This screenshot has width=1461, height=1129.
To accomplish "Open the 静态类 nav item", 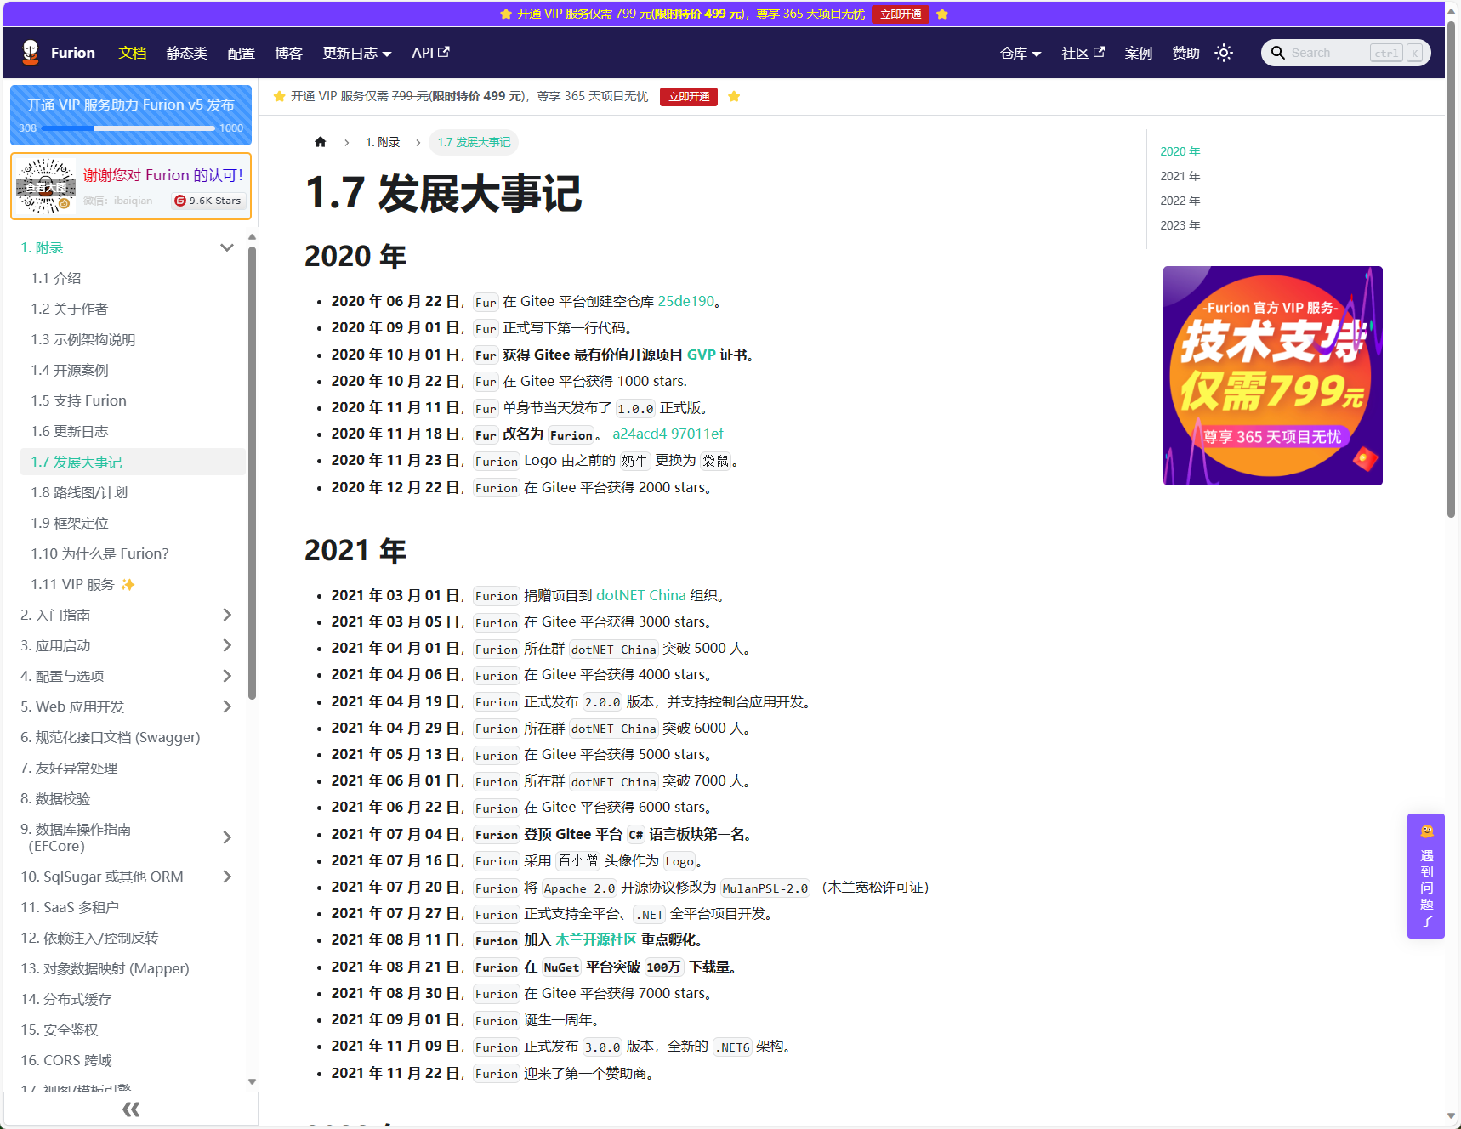I will tap(187, 53).
